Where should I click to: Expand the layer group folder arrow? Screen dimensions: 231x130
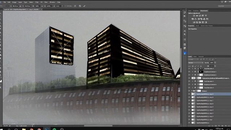coord(192,91)
